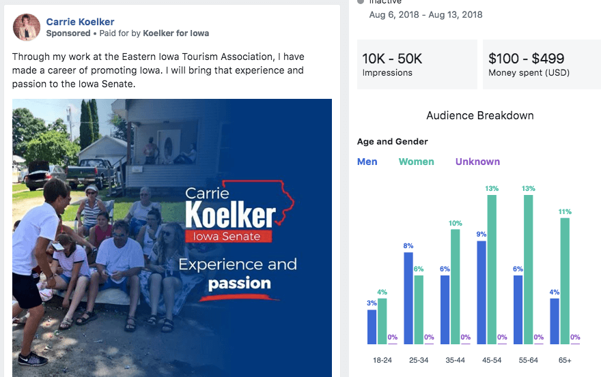Click the gray inactive status dot
The height and width of the screenshot is (377, 601).
361,2
